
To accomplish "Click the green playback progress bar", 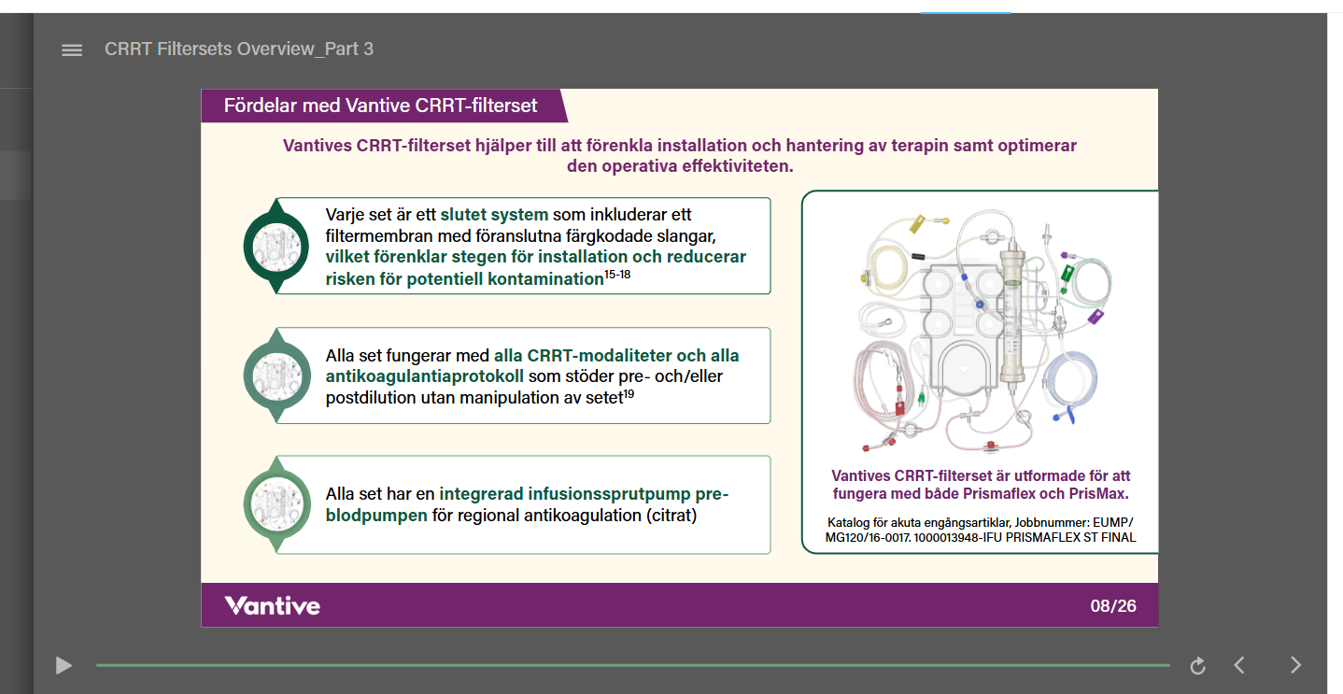I will 632,665.
